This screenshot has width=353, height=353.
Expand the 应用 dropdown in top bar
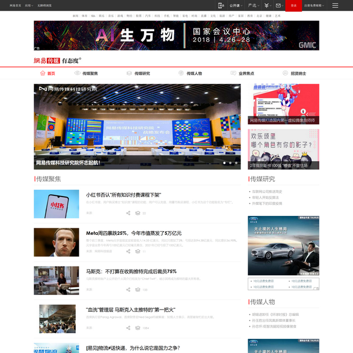tap(29, 5)
